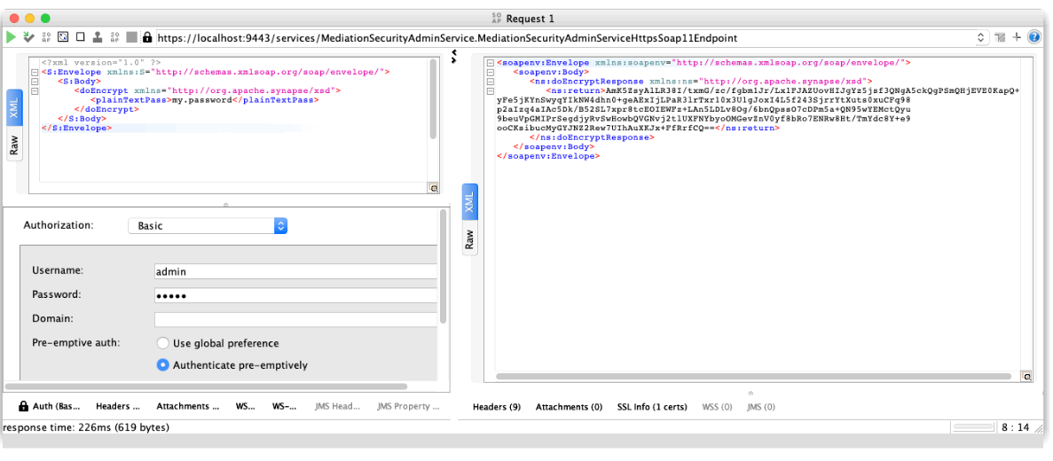This screenshot has height=461, width=1053.
Task: Click the request Attachments tab
Action: click(187, 407)
